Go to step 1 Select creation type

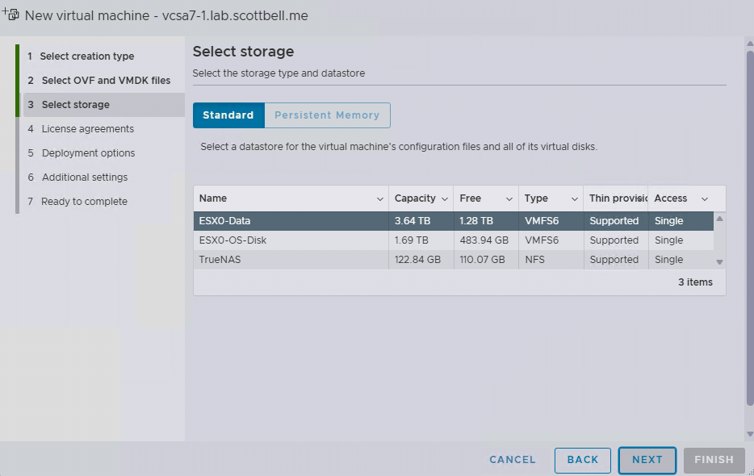(x=87, y=56)
